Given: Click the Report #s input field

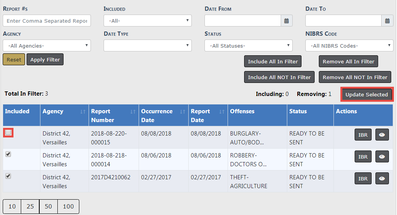Looking at the screenshot, I should click(x=47, y=21).
